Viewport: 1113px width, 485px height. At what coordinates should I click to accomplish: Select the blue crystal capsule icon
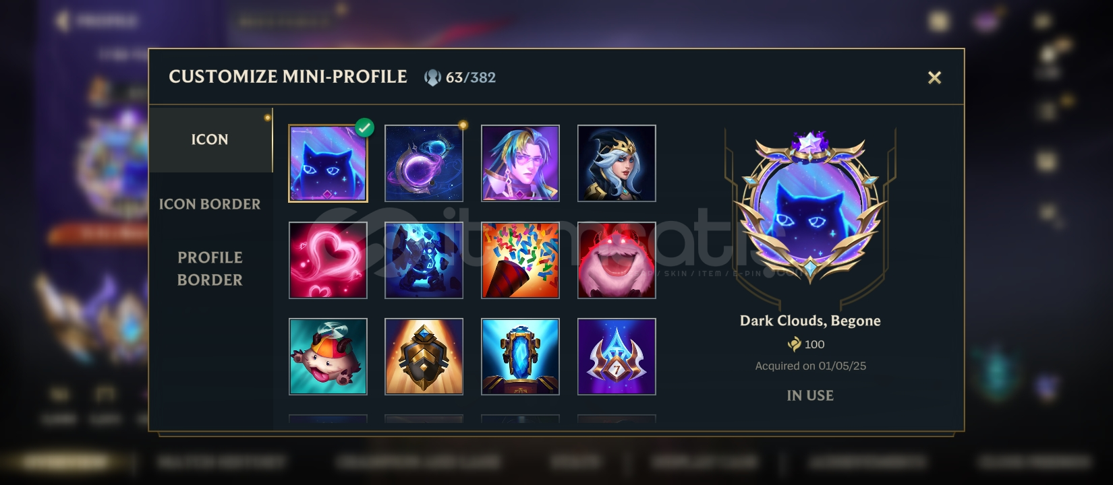[x=520, y=356]
